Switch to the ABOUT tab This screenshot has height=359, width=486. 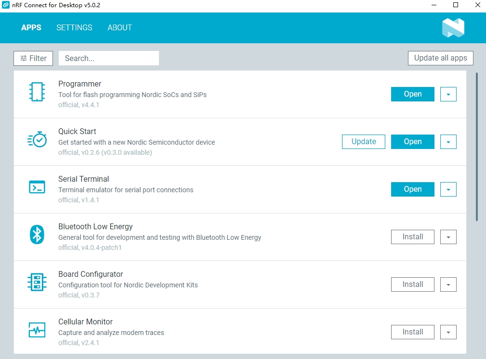(119, 27)
